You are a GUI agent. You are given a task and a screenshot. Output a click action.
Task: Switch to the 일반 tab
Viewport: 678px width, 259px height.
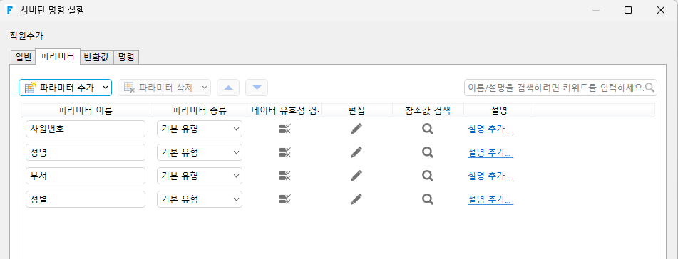[x=23, y=57]
